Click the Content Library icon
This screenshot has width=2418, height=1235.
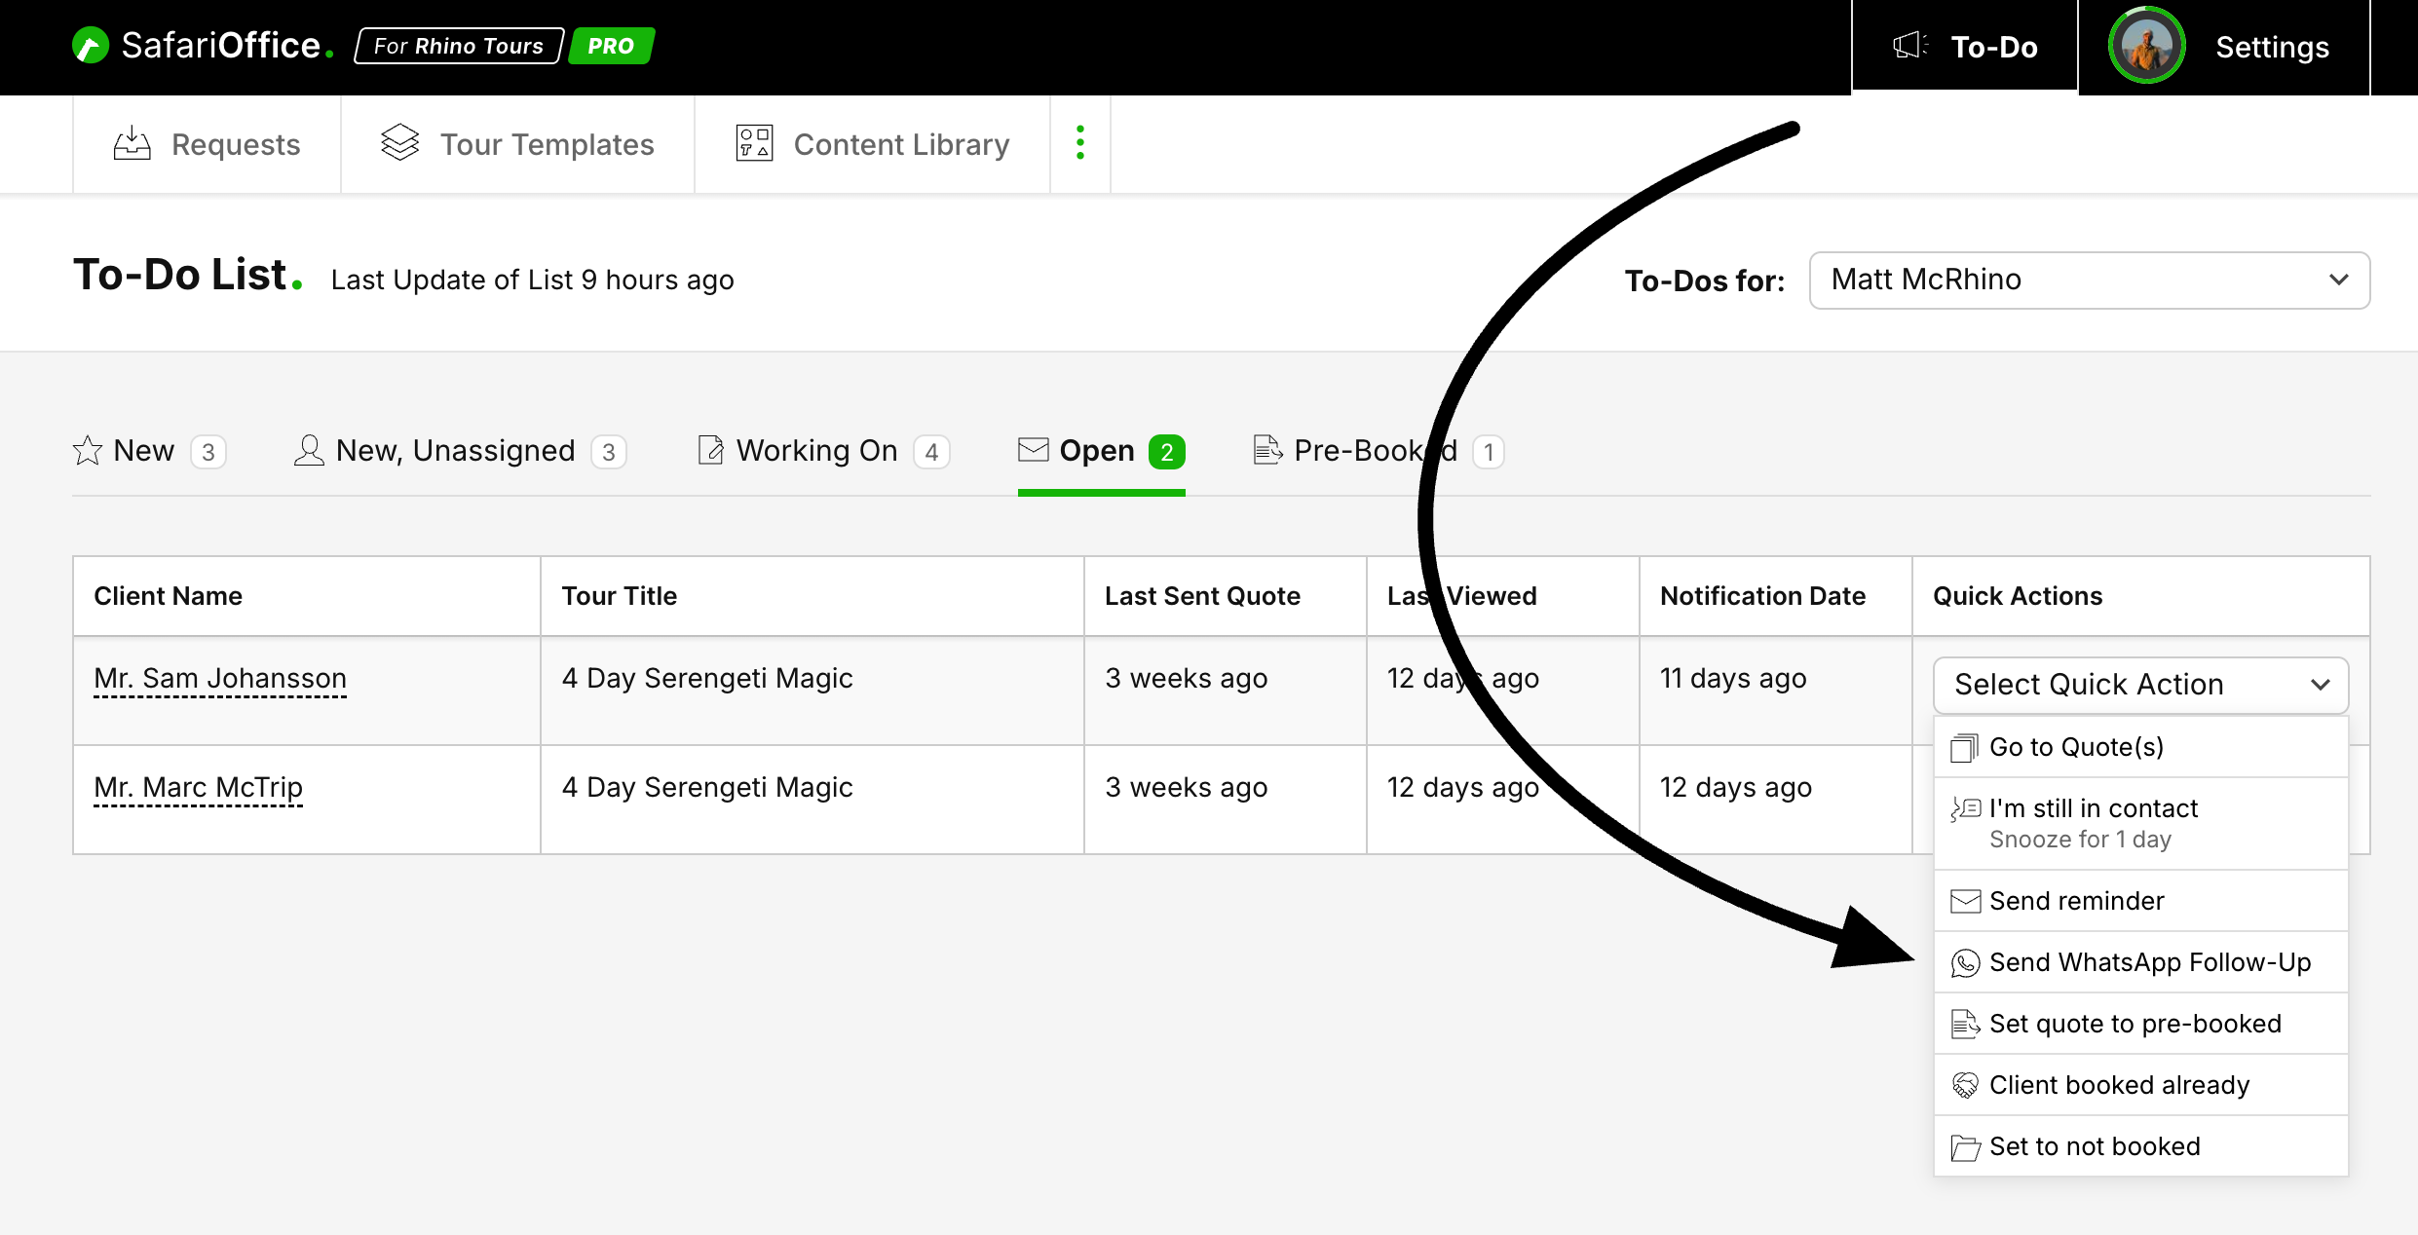click(754, 144)
